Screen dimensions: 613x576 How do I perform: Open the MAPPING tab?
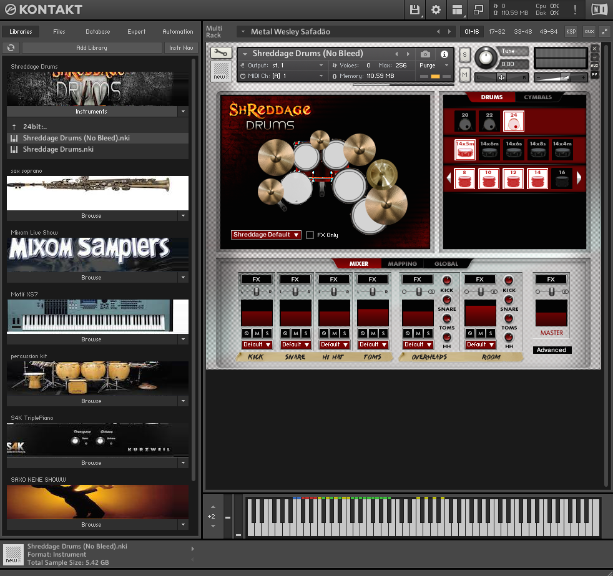click(402, 264)
